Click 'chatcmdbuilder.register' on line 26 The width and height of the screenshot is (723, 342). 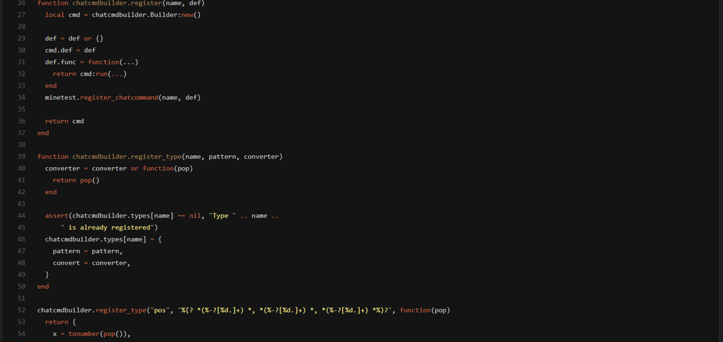pyautogui.click(x=117, y=3)
